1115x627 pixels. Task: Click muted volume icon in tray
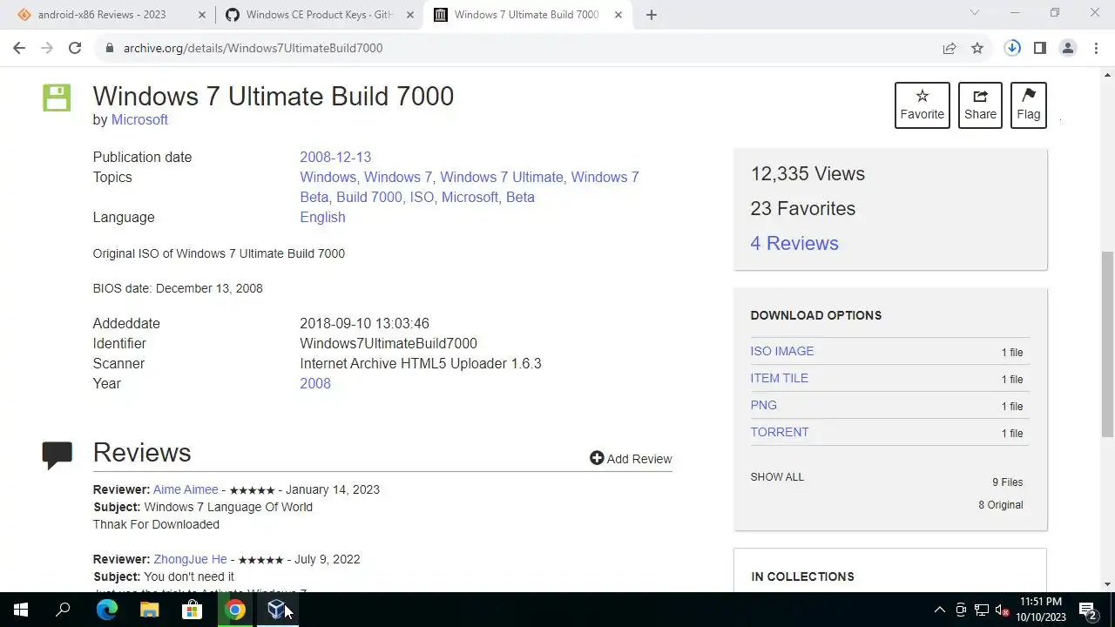pyautogui.click(x=1003, y=610)
